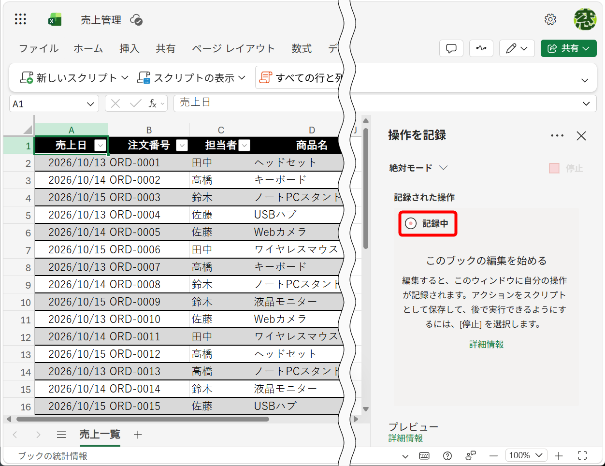Open 詳細情報 link under プレビュー

pyautogui.click(x=405, y=438)
